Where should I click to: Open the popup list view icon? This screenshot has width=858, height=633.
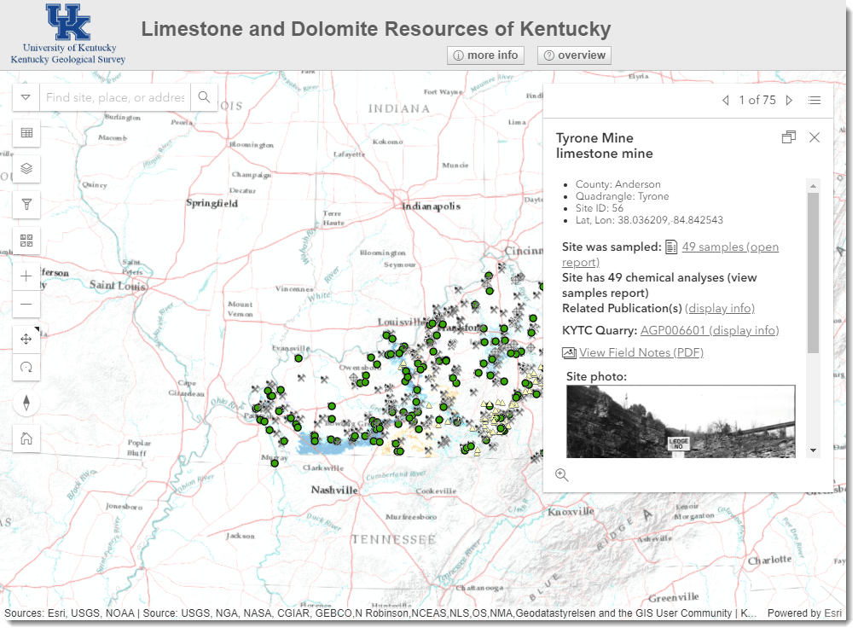[815, 100]
